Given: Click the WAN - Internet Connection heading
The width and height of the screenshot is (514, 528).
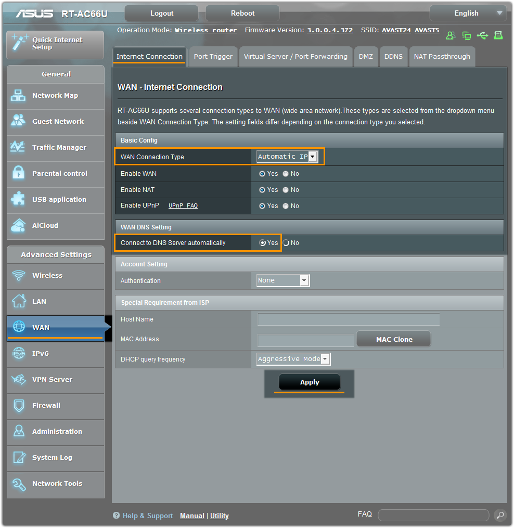Looking at the screenshot, I should click(170, 87).
